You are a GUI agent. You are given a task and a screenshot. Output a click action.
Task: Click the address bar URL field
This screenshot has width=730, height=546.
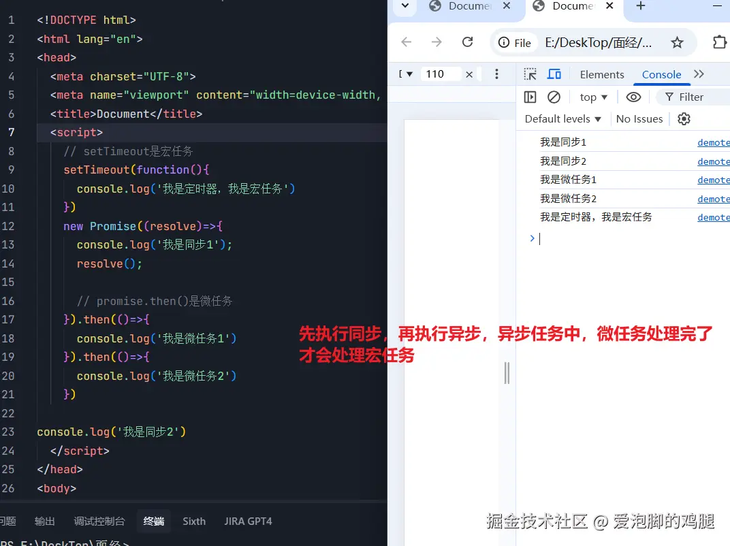(x=599, y=43)
